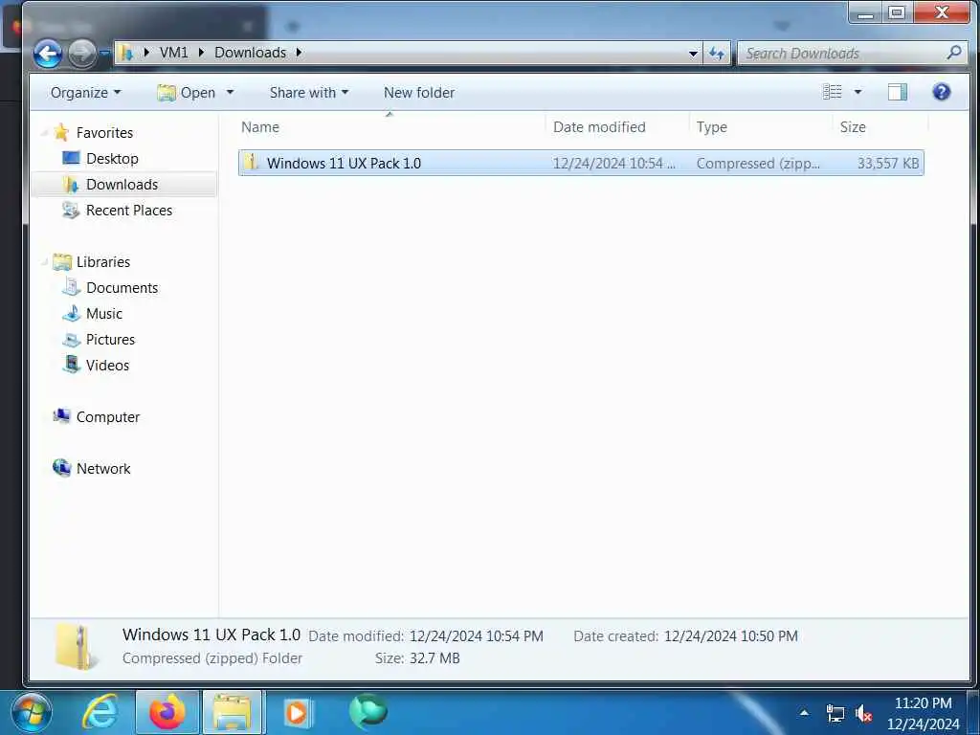Launch Internet Explorer from taskbar
The width and height of the screenshot is (980, 735).
coord(100,712)
